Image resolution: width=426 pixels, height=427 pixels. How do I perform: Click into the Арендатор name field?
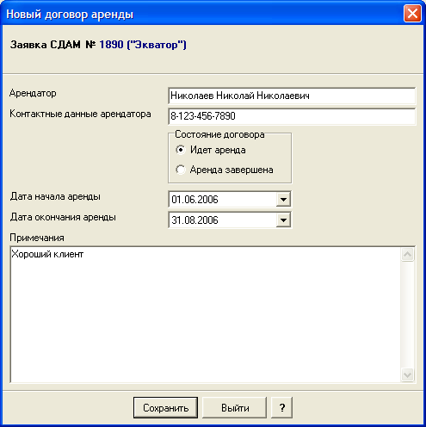(292, 96)
